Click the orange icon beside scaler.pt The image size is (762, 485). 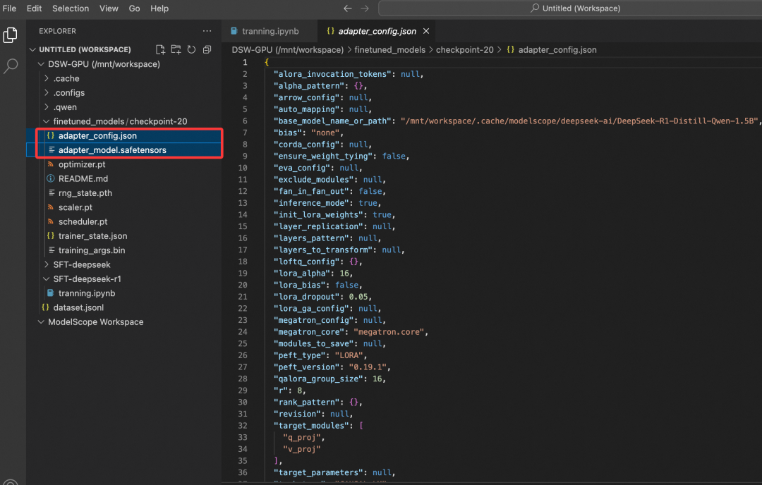pyautogui.click(x=51, y=207)
